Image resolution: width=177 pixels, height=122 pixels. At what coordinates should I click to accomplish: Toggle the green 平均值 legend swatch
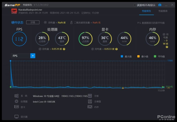coord(155,56)
